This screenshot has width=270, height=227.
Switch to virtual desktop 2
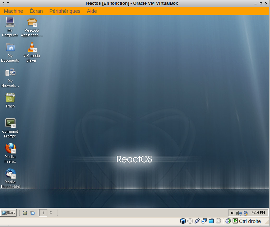click(51, 213)
